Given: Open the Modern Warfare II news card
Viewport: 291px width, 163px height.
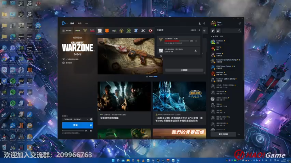Looking at the screenshot, I should (x=124, y=103).
